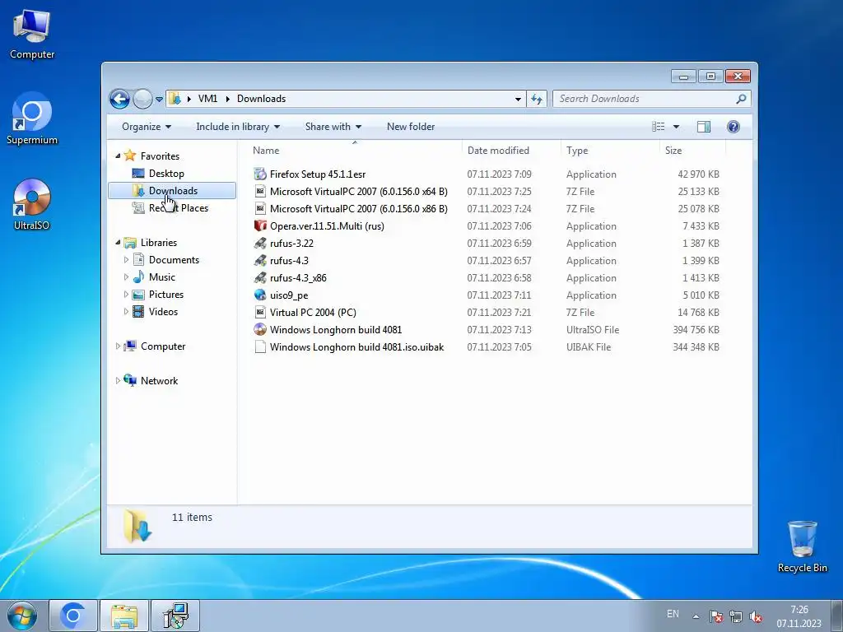
Task: Select the rufus-3.22 application icon
Action: click(260, 243)
